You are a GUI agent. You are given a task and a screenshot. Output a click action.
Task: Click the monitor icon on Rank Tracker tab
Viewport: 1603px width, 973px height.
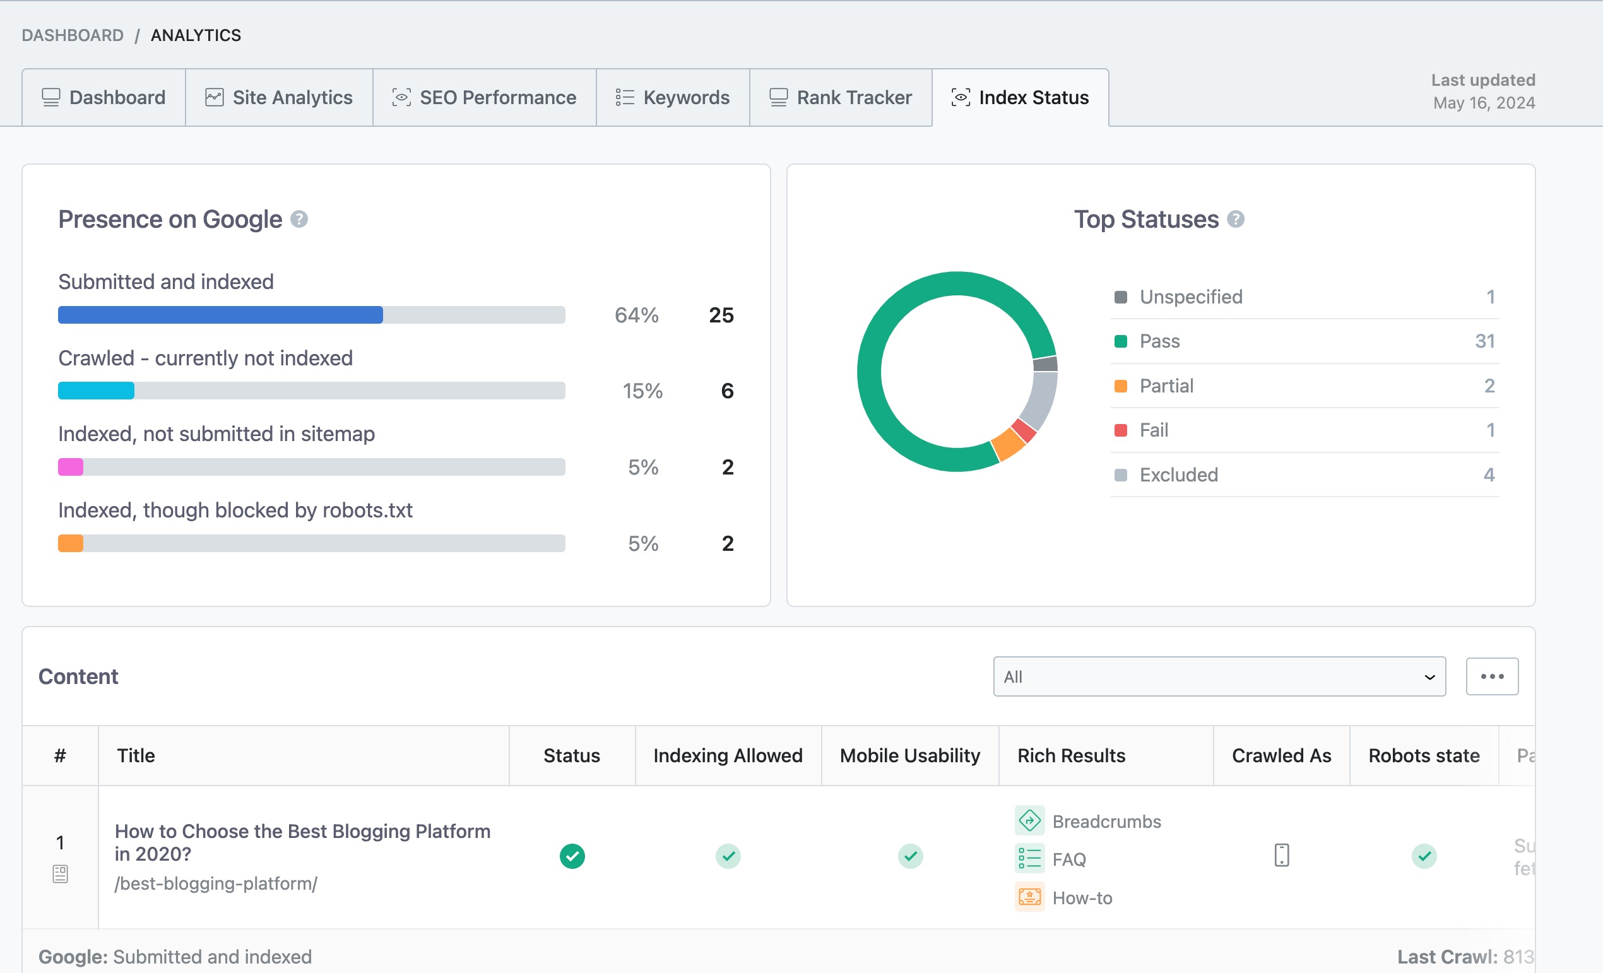(778, 98)
